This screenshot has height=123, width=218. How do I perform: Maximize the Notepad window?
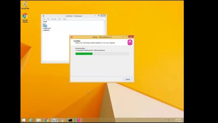point(98,16)
